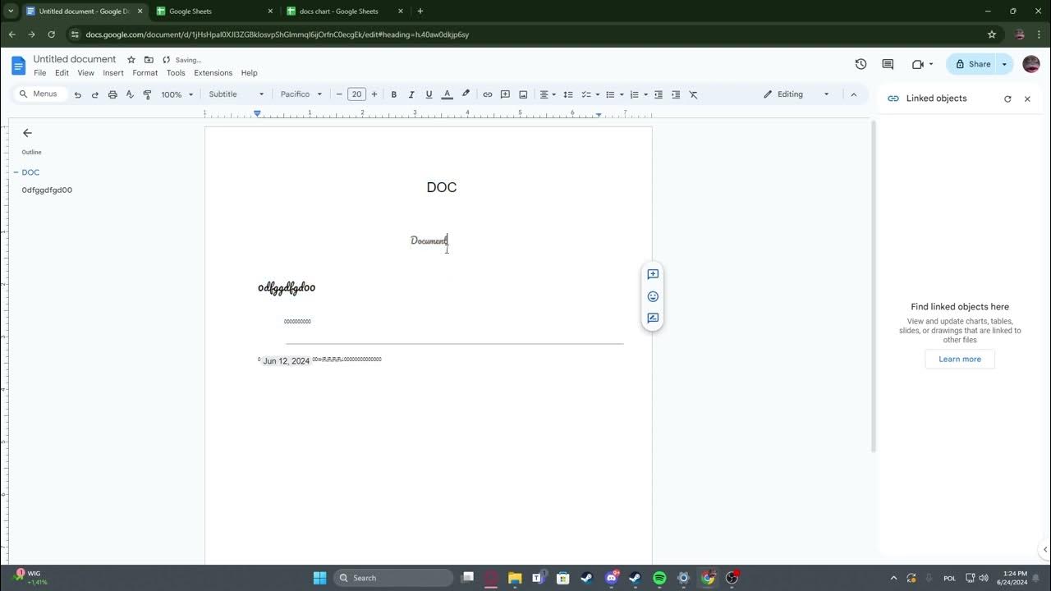Open the File menu
This screenshot has width=1051, height=591.
pyautogui.click(x=39, y=73)
